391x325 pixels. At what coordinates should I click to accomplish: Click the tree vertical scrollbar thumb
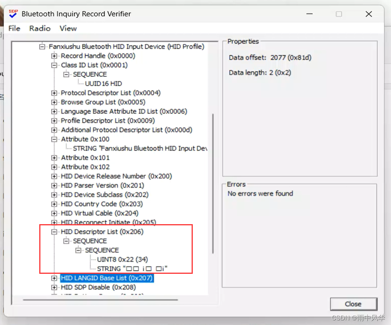pyautogui.click(x=213, y=184)
